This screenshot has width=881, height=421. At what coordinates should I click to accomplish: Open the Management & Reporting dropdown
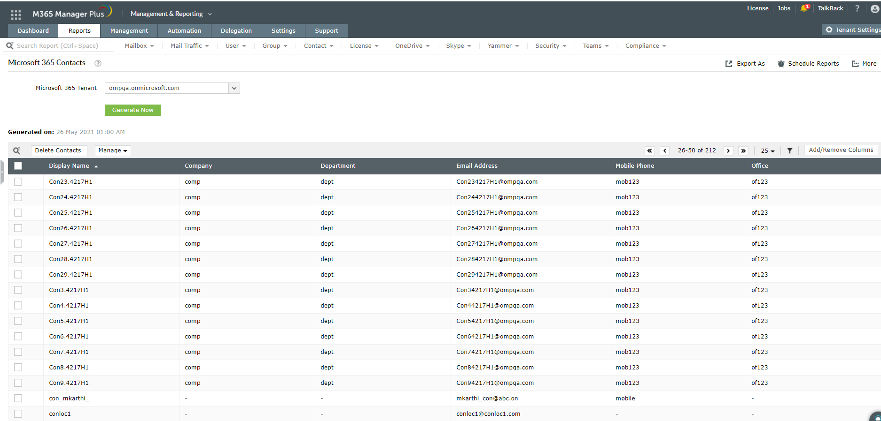tap(172, 14)
